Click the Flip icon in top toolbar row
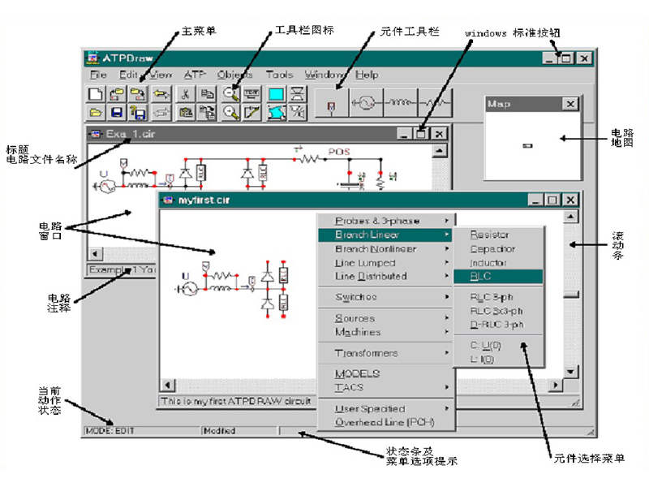 pos(297,94)
